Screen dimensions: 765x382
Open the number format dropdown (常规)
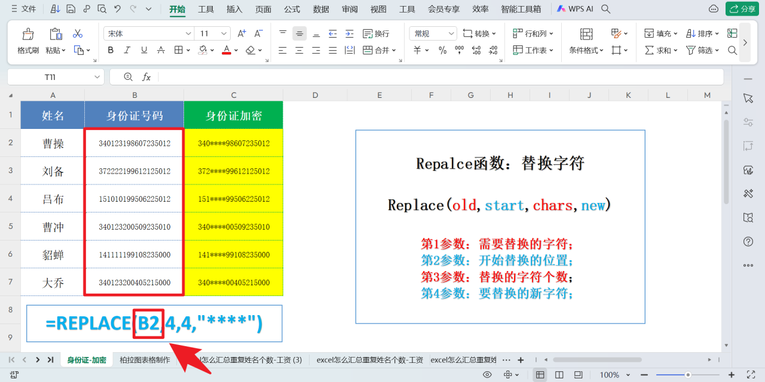point(451,34)
